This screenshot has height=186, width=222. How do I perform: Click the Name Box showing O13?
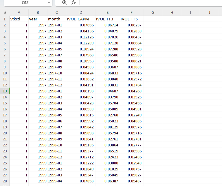(x=28, y=2)
